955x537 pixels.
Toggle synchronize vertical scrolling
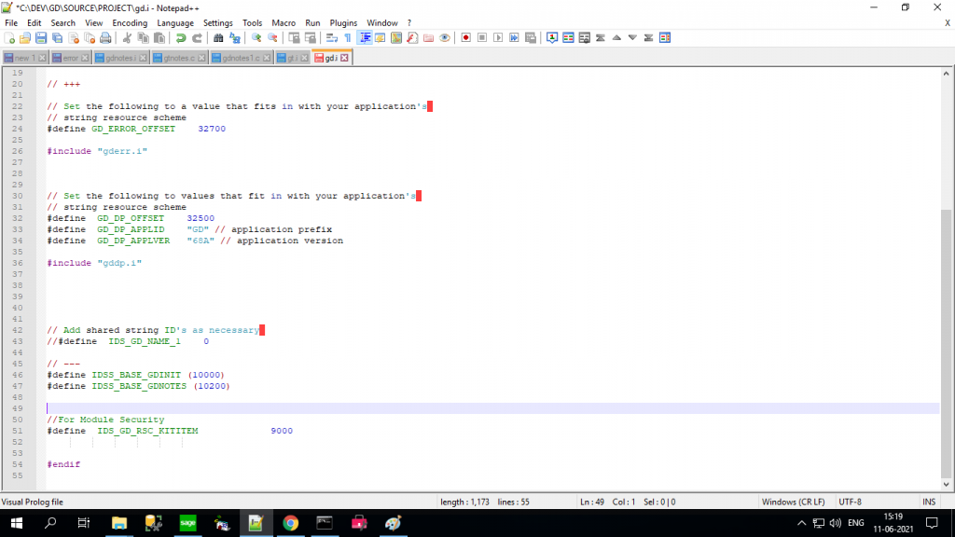click(295, 37)
